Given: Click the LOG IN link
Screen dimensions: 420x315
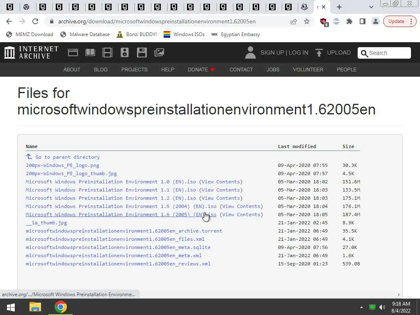Looking at the screenshot, I should [299, 52].
